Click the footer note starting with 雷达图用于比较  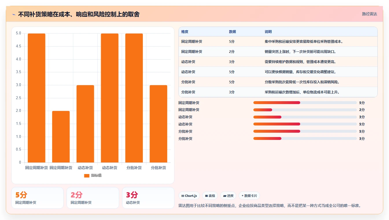(x=270, y=206)
